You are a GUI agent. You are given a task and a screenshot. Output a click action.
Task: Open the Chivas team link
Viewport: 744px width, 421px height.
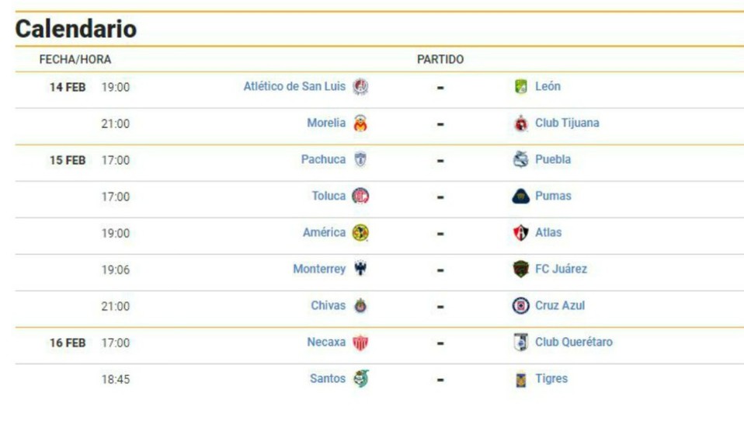[328, 306]
